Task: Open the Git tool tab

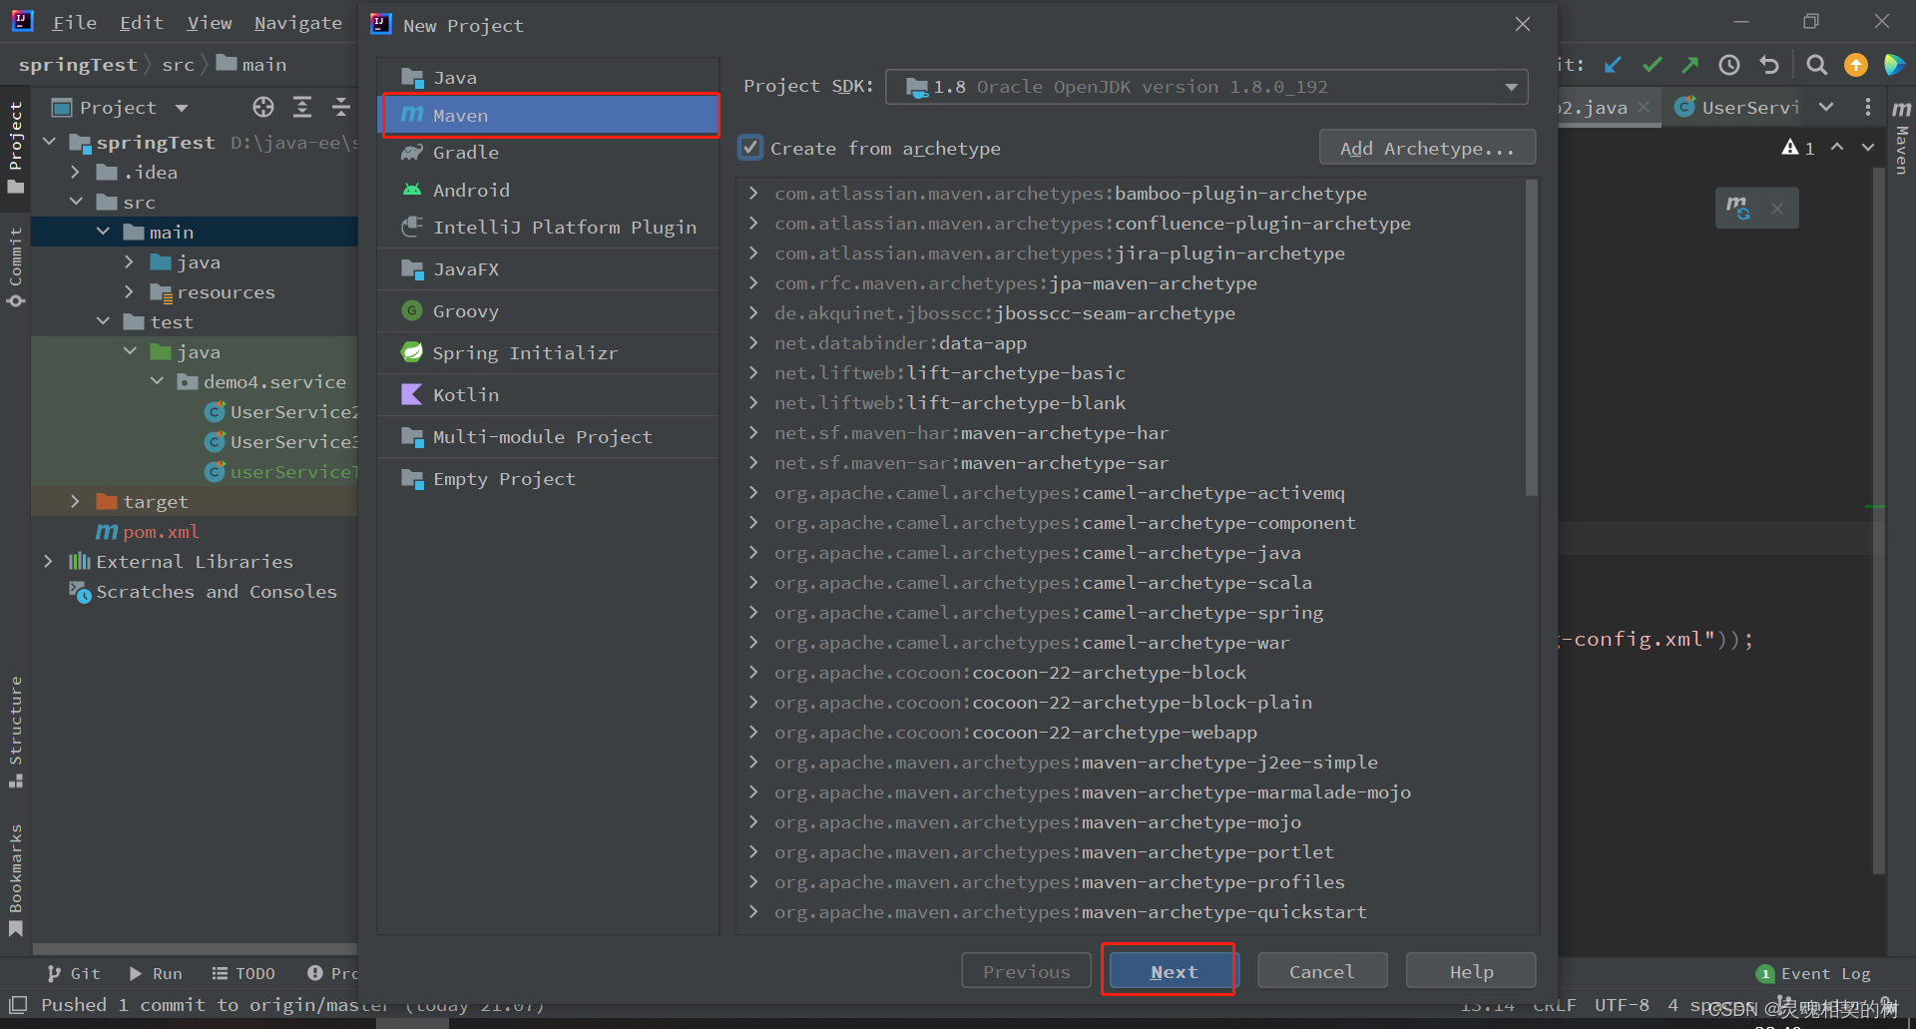Action: click(74, 973)
